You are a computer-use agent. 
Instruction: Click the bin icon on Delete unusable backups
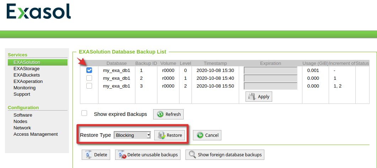click(x=122, y=155)
